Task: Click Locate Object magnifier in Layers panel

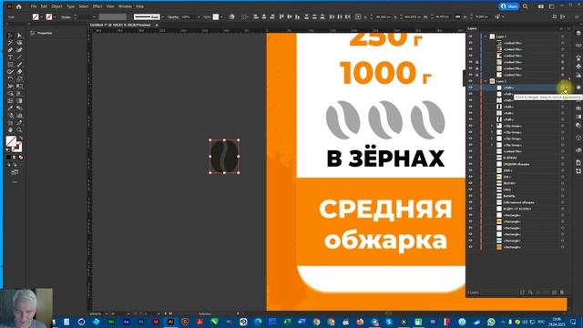Action: 530,292
